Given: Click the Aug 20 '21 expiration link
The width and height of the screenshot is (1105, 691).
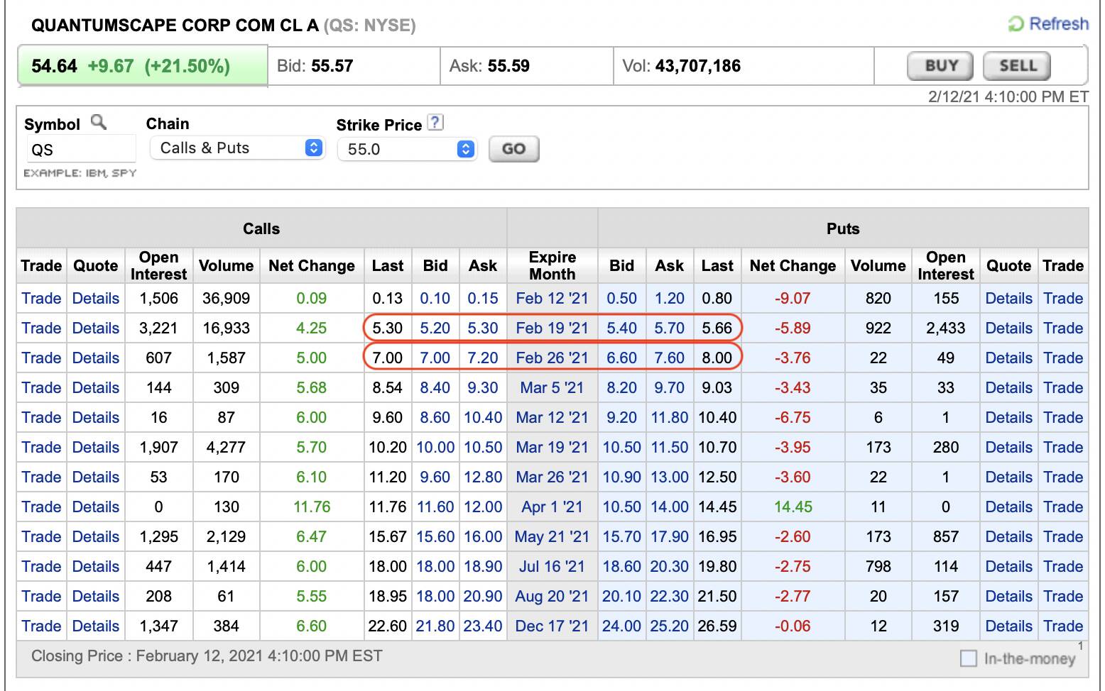Looking at the screenshot, I should click(552, 596).
